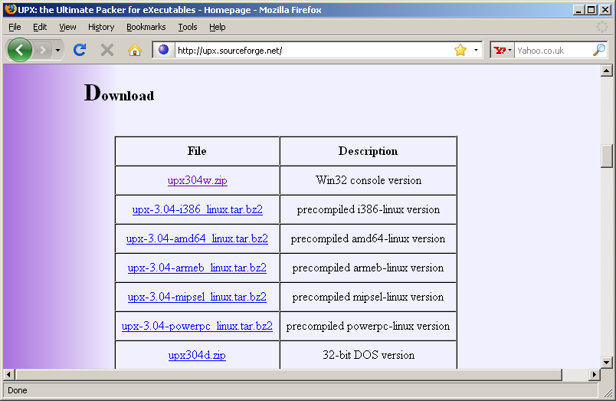The height and width of the screenshot is (401, 616).
Task: Click the Stop loading icon
Action: pos(107,50)
